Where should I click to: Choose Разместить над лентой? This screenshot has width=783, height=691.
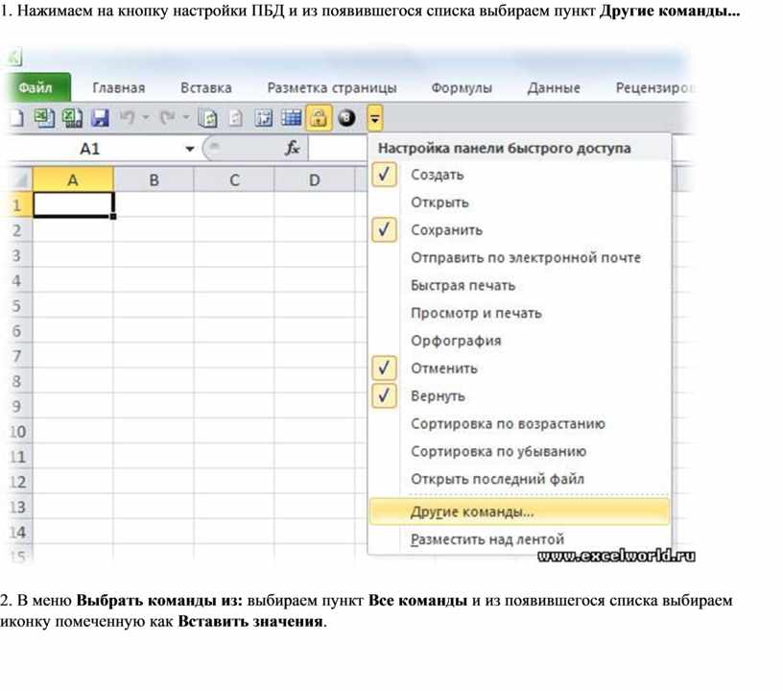(x=519, y=539)
